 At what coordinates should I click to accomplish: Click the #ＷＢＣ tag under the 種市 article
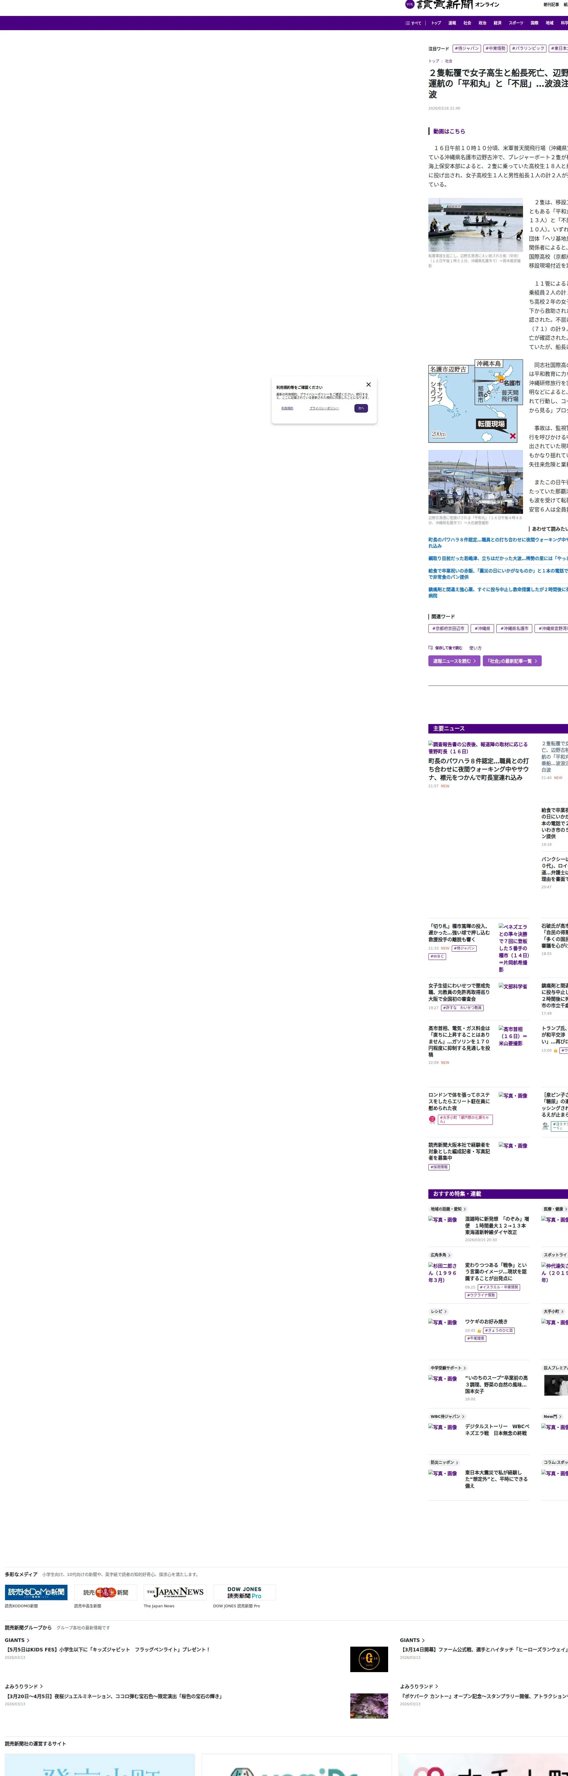pyautogui.click(x=437, y=957)
